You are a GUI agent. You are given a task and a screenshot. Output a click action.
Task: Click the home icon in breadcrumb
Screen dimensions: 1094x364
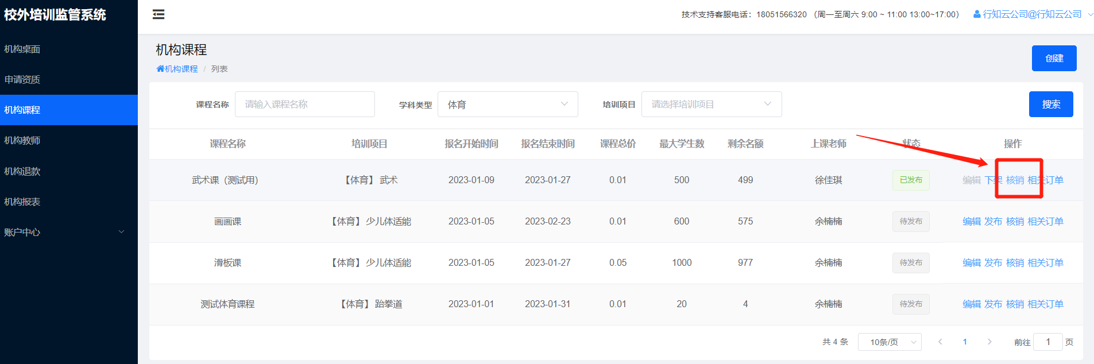[160, 69]
